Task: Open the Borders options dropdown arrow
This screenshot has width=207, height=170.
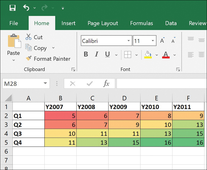Action: 136,55
